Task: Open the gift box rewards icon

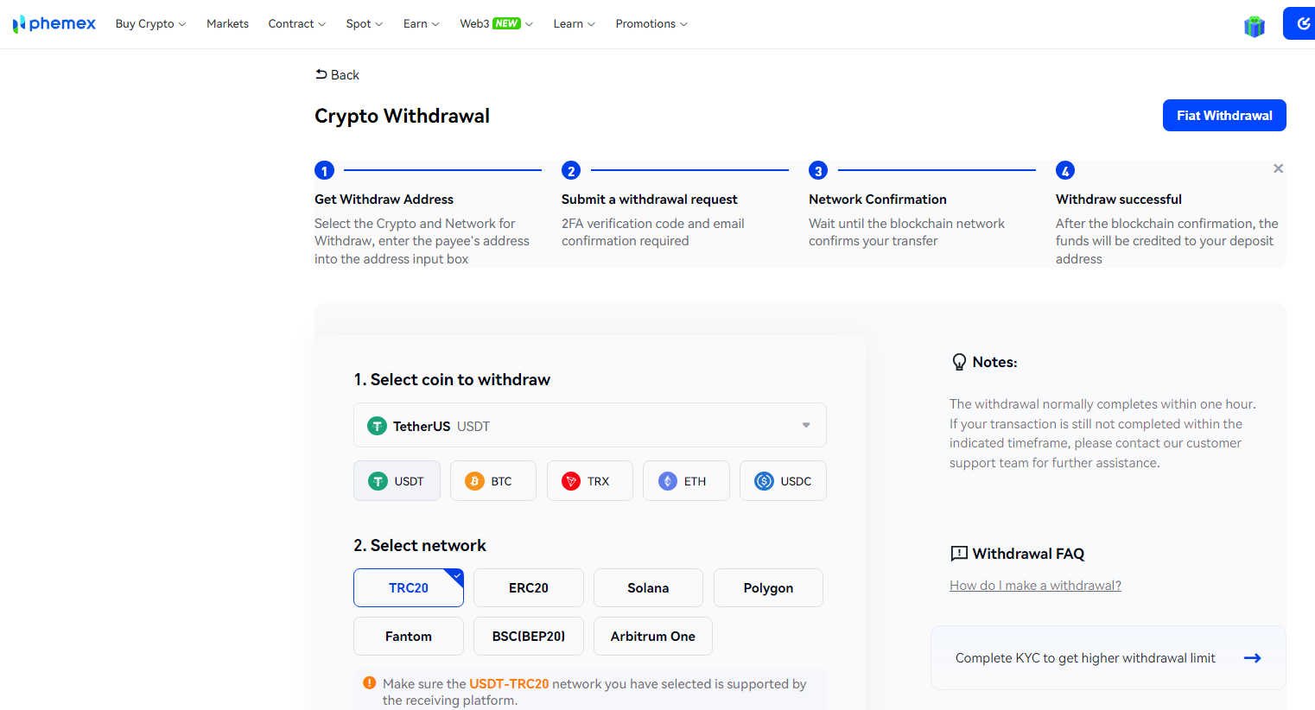Action: pyautogui.click(x=1255, y=26)
